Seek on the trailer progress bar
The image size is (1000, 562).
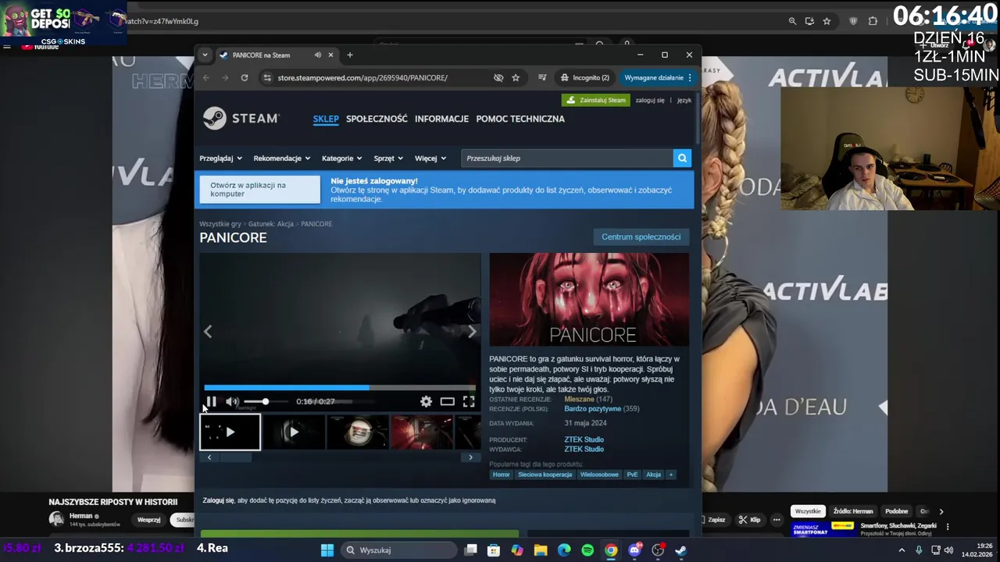[339, 387]
